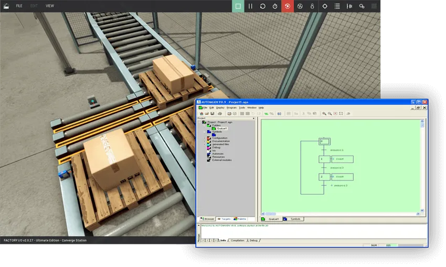Image resolution: width=446 pixels, height=267 pixels.
Task: Click the paste icon in Automgen toolbar
Action: 315,113
